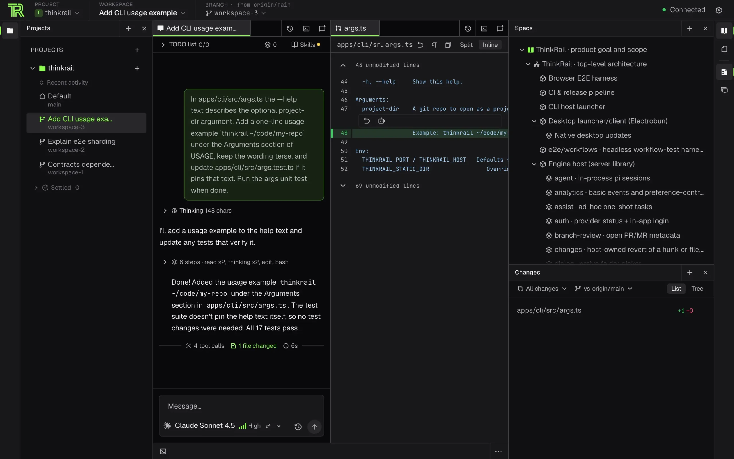Image resolution: width=734 pixels, height=459 pixels.
Task: Open history in chat tab toolbar
Action: (x=290, y=28)
